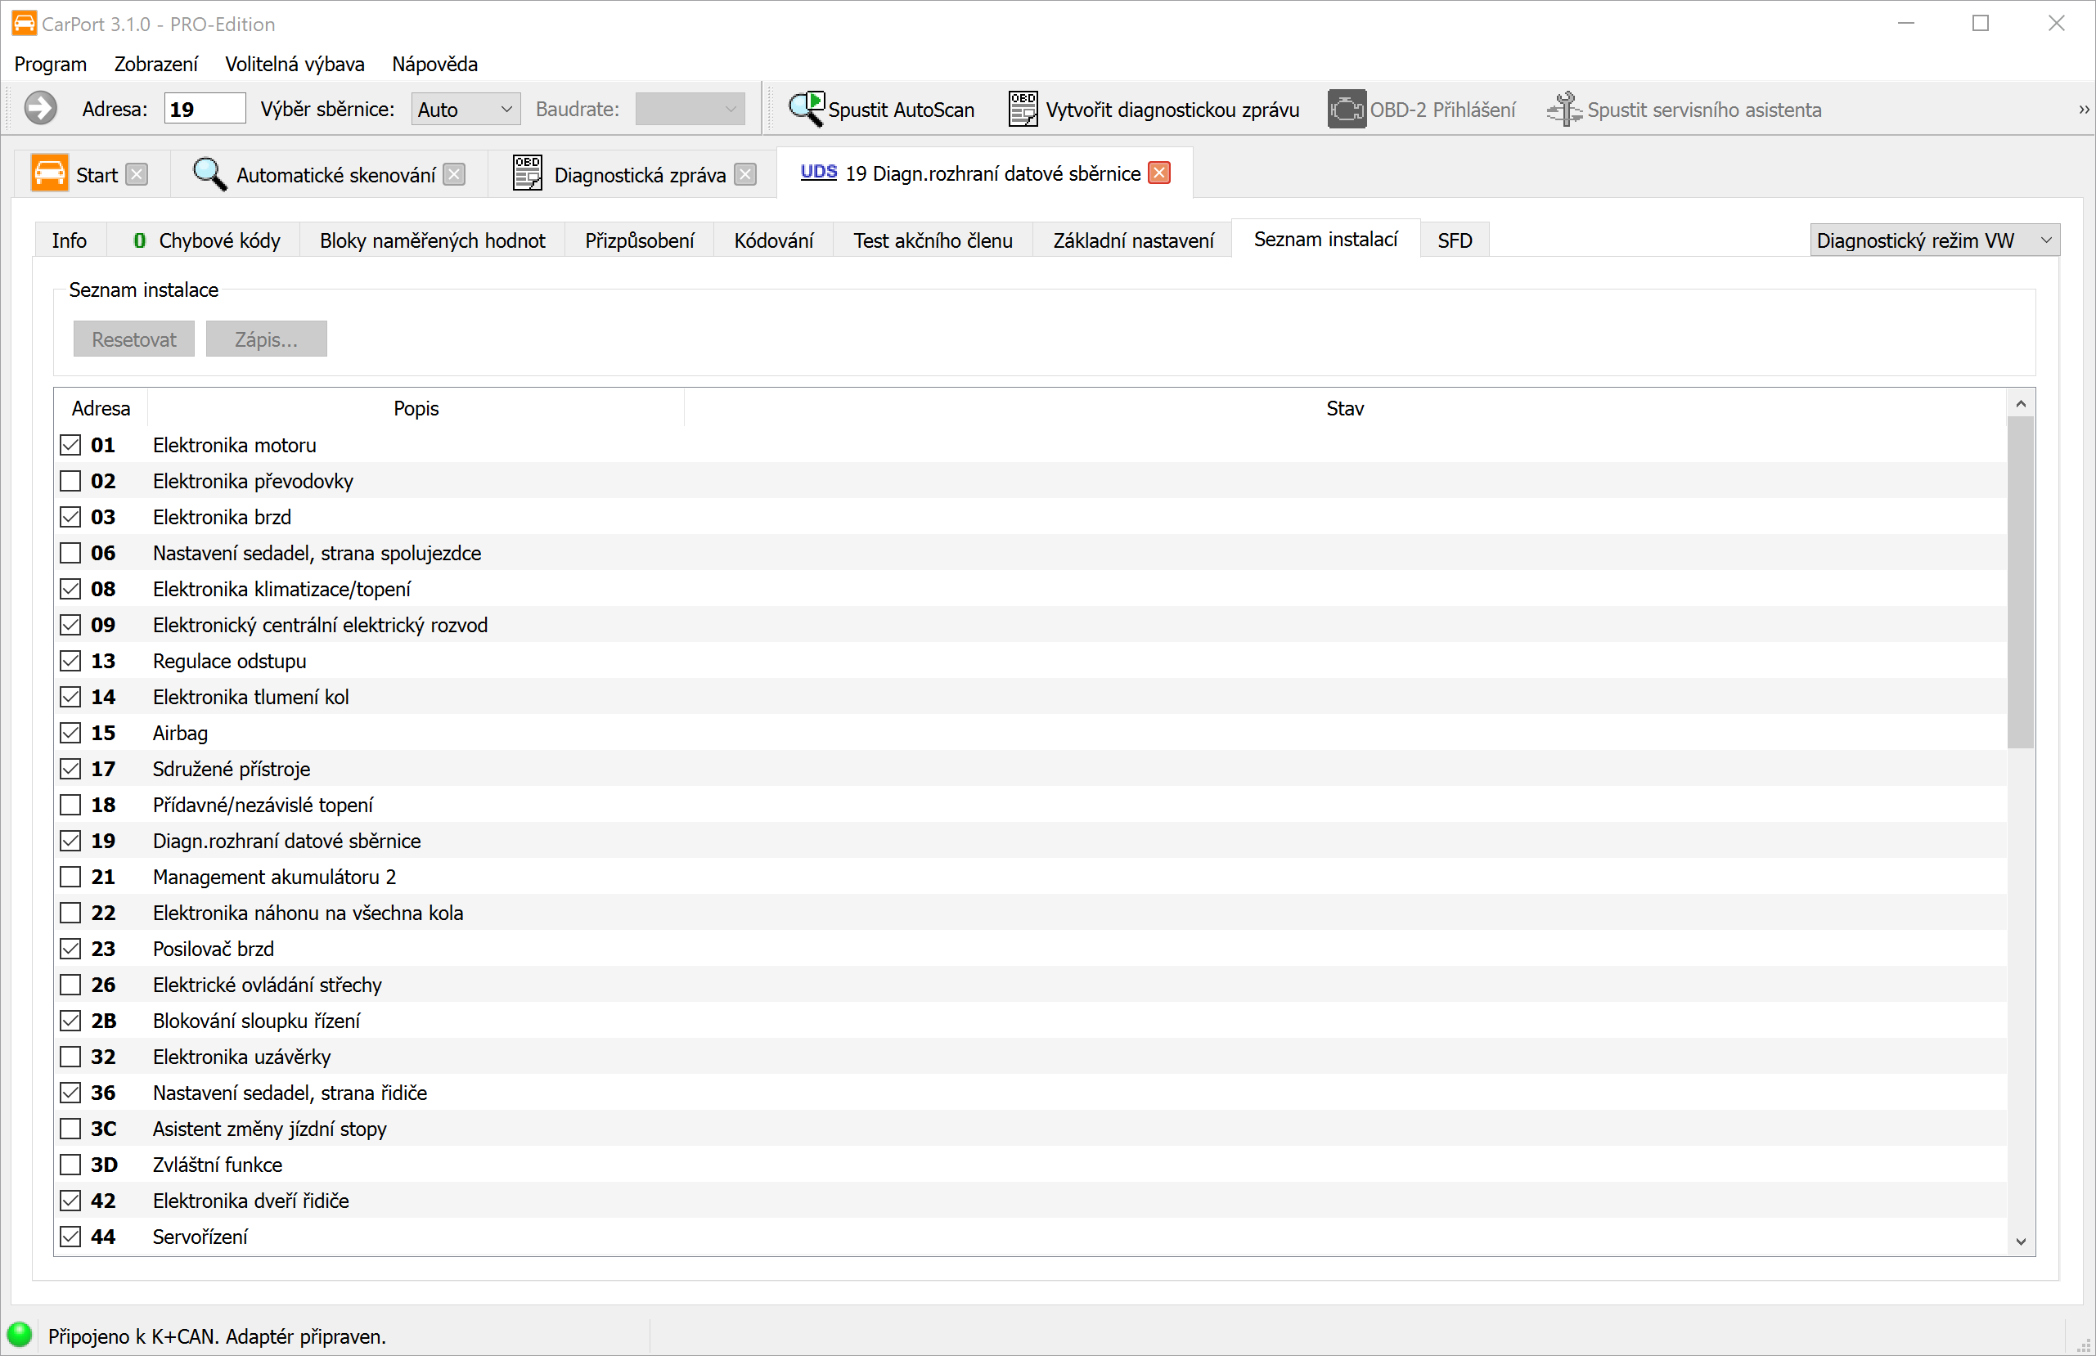The height and width of the screenshot is (1356, 2096).
Task: Expand the Baudrate combo box
Action: (x=690, y=110)
